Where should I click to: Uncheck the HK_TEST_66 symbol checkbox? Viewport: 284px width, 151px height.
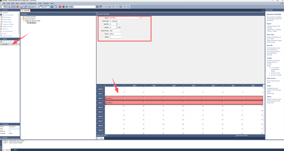click(26, 21)
